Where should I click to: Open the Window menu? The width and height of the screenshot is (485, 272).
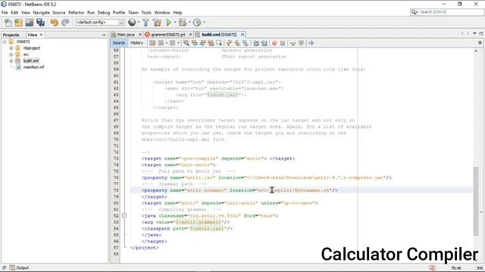(162, 13)
